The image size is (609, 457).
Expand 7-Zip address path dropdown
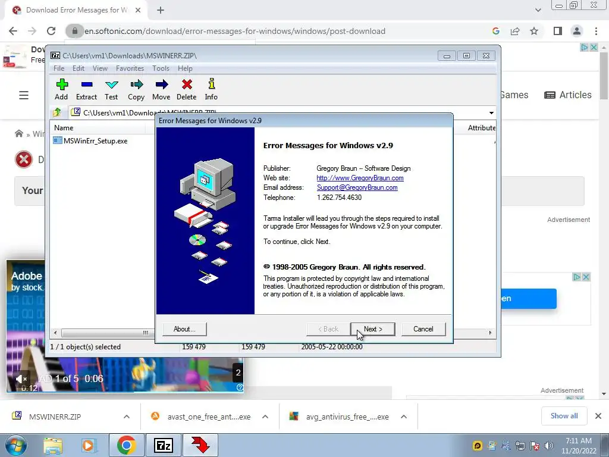(x=491, y=112)
